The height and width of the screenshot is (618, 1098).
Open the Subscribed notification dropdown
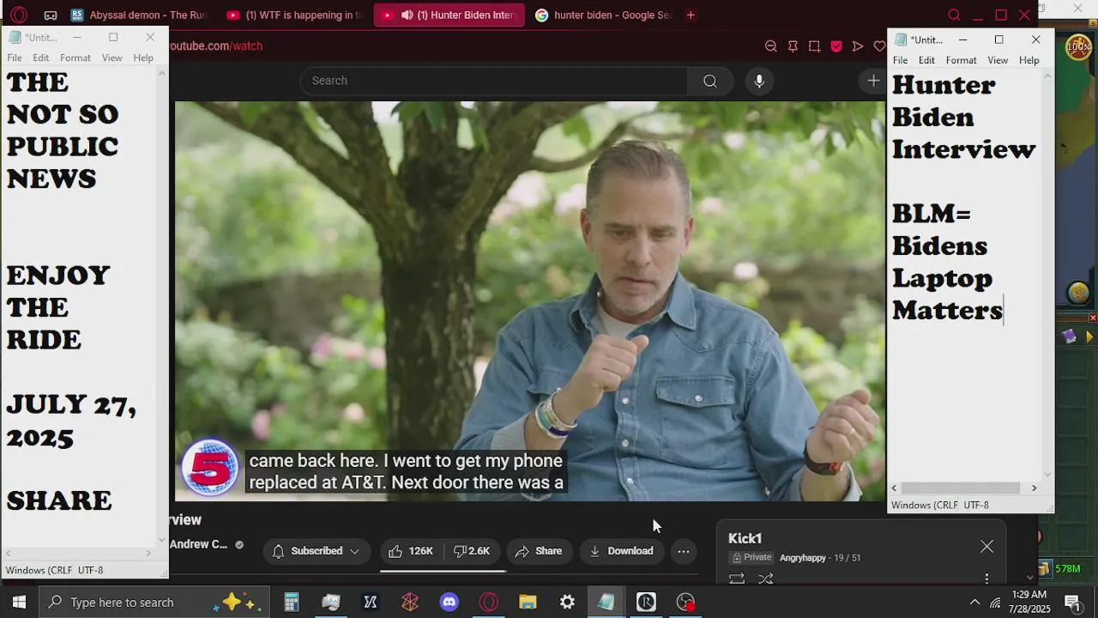coord(317,551)
